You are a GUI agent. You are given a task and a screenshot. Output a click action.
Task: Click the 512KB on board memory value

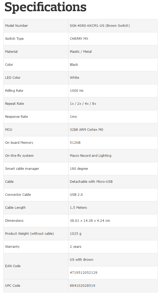pos(75,142)
